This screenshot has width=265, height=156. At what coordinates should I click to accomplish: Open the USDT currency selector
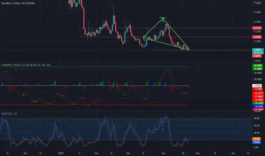pos(258,3)
